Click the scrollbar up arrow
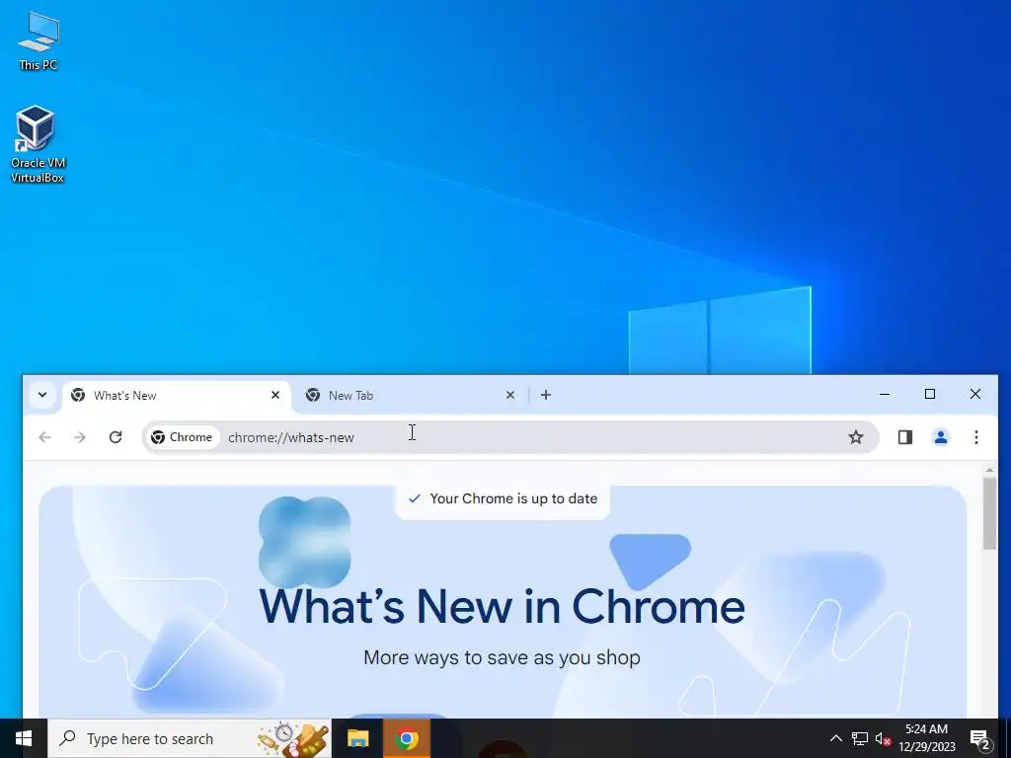Screen dimensions: 1011x758 (x=989, y=471)
